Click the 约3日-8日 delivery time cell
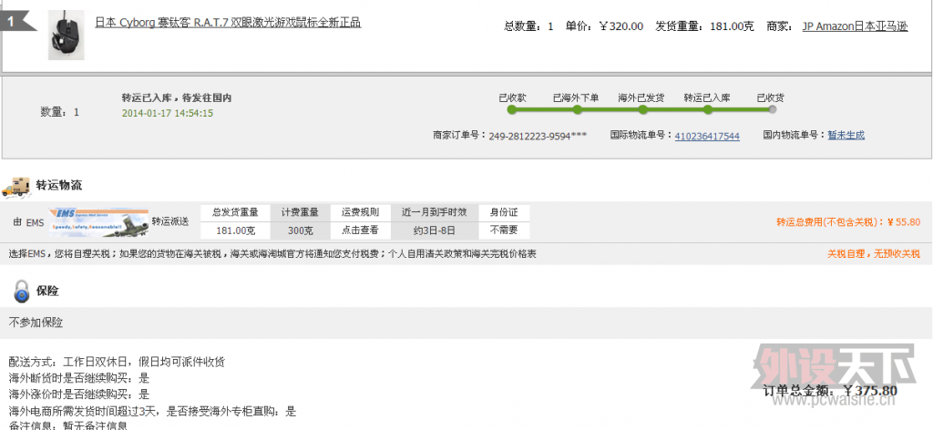 click(435, 230)
